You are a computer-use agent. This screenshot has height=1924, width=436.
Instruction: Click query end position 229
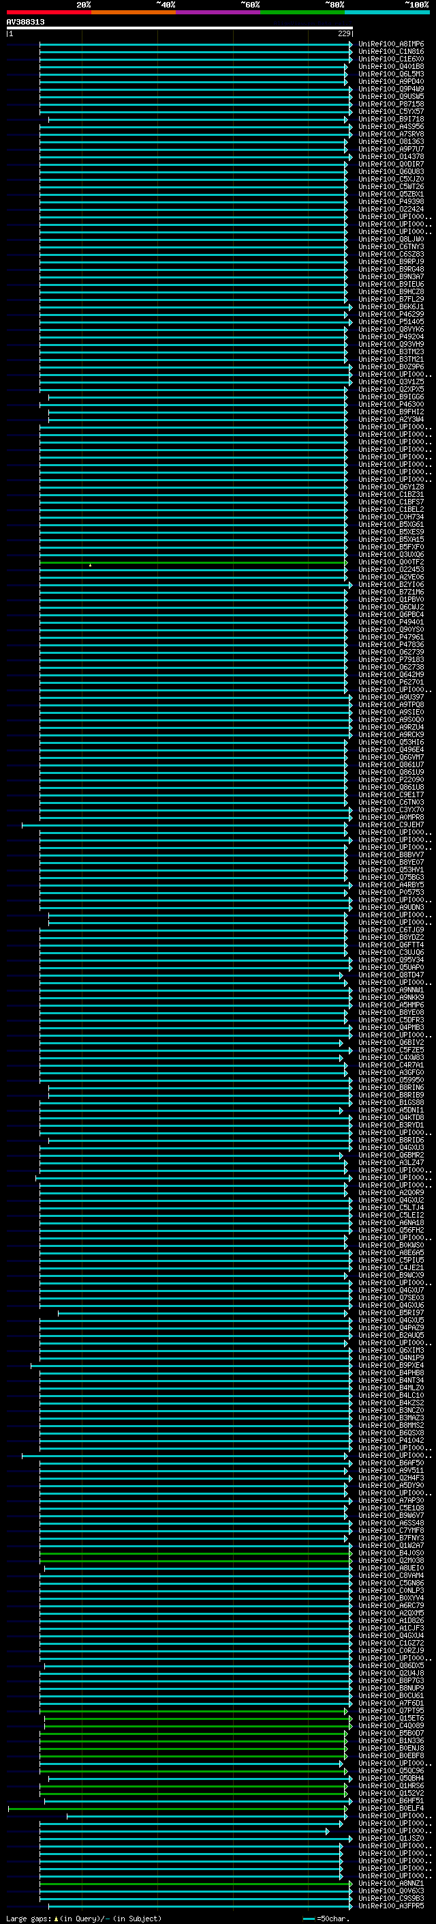coord(343,33)
